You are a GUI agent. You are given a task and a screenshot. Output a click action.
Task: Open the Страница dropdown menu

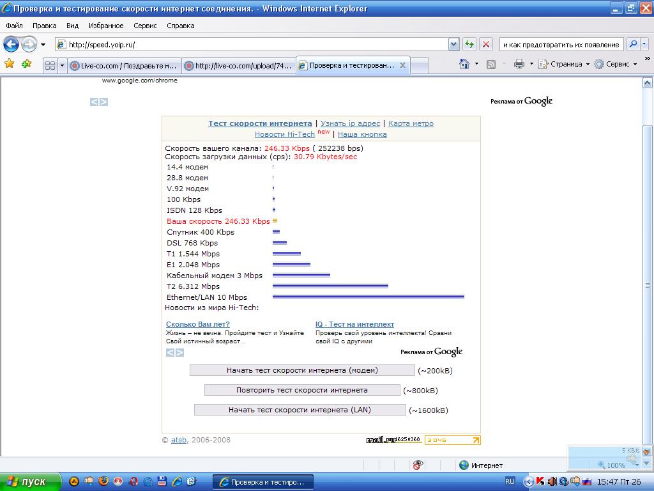point(565,64)
